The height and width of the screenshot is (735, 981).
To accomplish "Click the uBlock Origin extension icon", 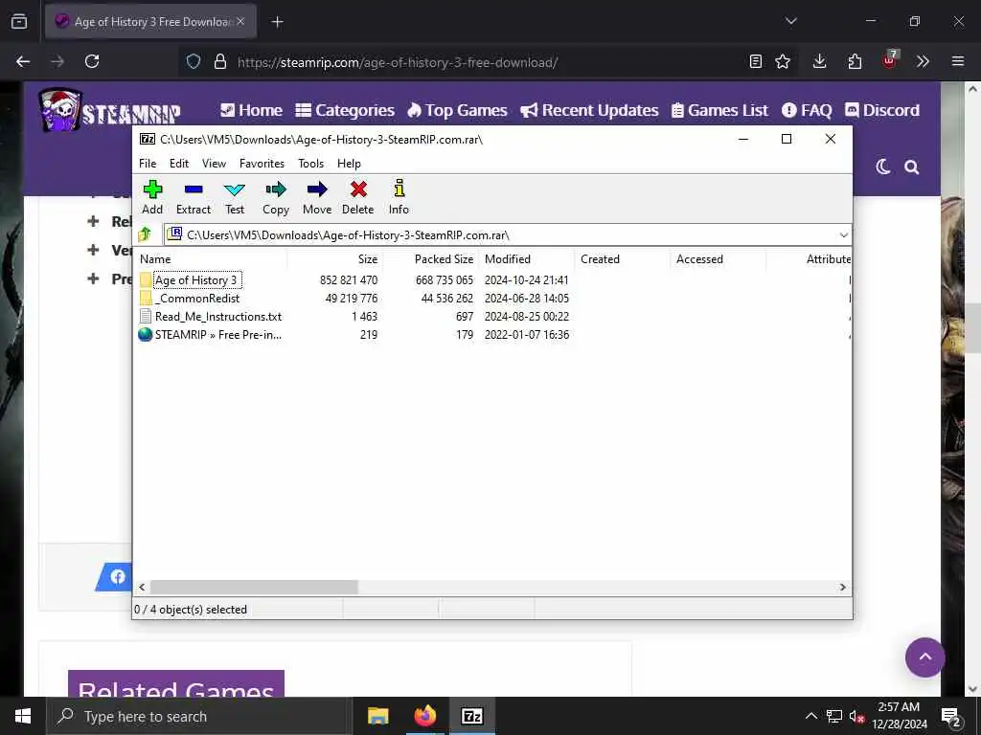I will [x=889, y=60].
